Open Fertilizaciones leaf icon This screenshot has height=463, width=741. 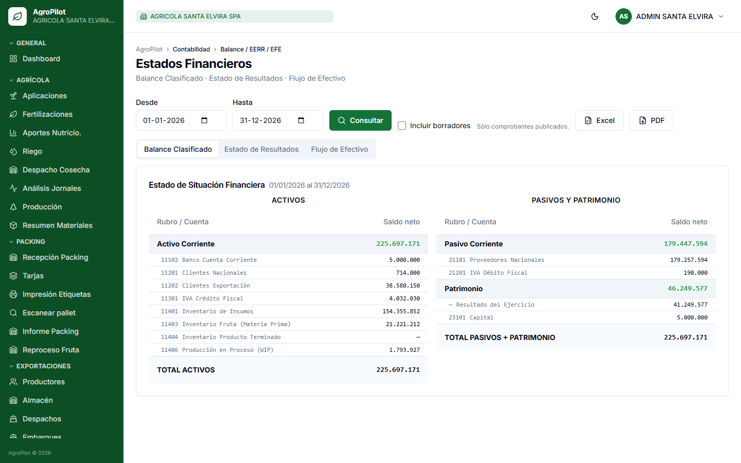(x=13, y=114)
